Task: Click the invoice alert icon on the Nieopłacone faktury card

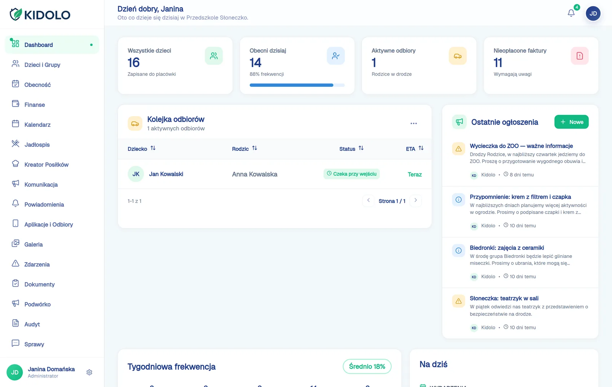Action: [x=580, y=56]
